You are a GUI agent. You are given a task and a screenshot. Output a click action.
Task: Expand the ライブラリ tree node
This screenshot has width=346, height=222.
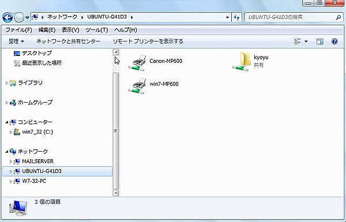(x=6, y=83)
